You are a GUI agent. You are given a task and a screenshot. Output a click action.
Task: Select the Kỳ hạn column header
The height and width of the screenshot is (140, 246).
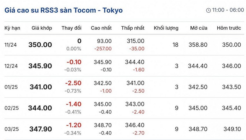click(12, 28)
